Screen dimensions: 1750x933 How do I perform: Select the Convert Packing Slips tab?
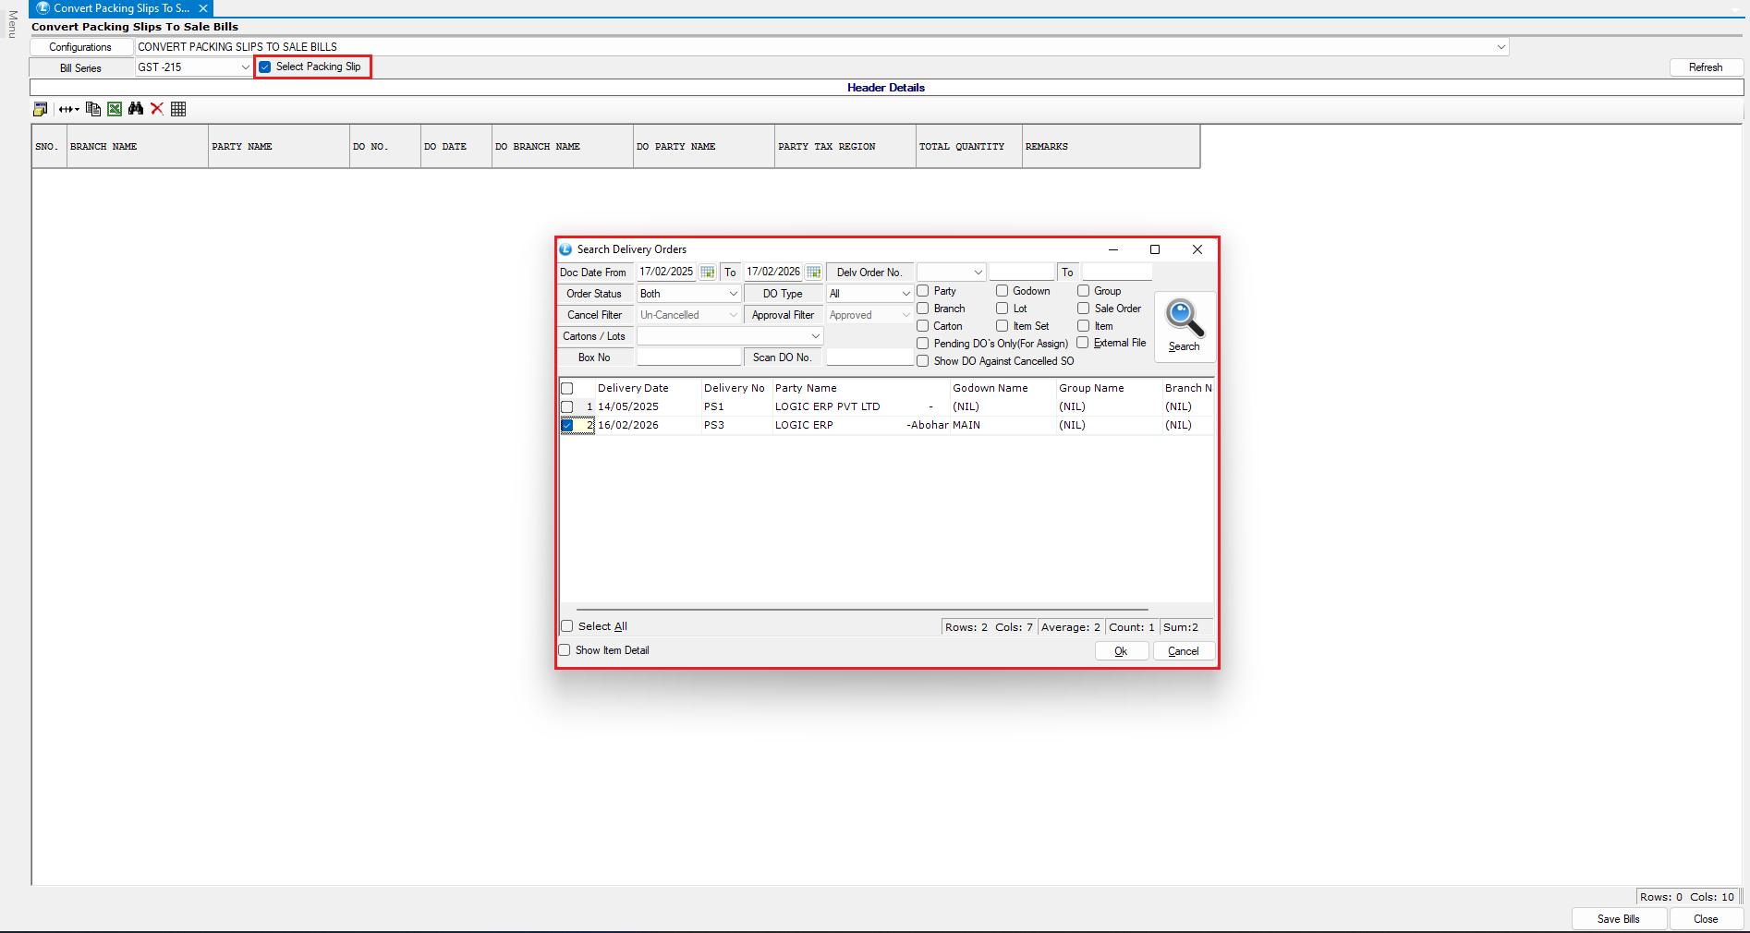pos(120,8)
